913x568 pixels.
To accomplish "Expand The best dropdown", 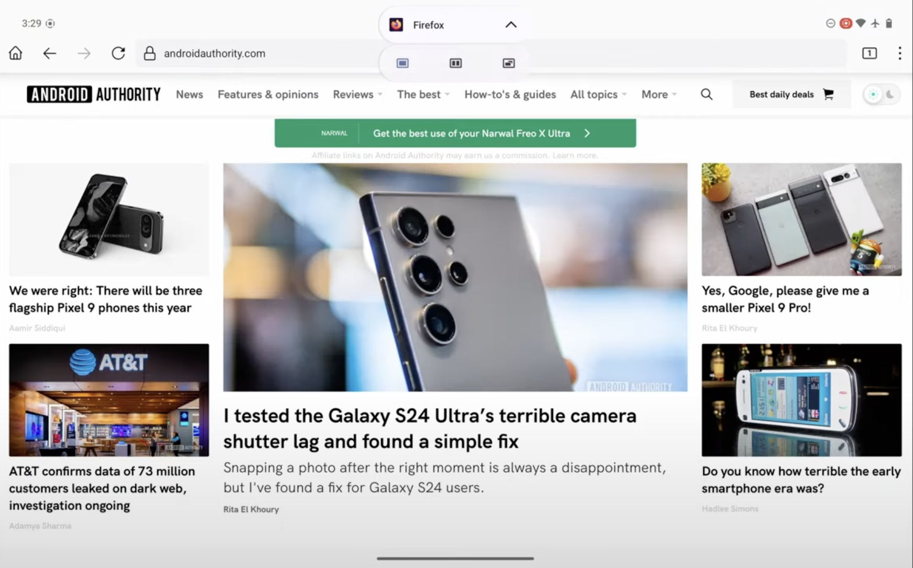I will coord(423,94).
